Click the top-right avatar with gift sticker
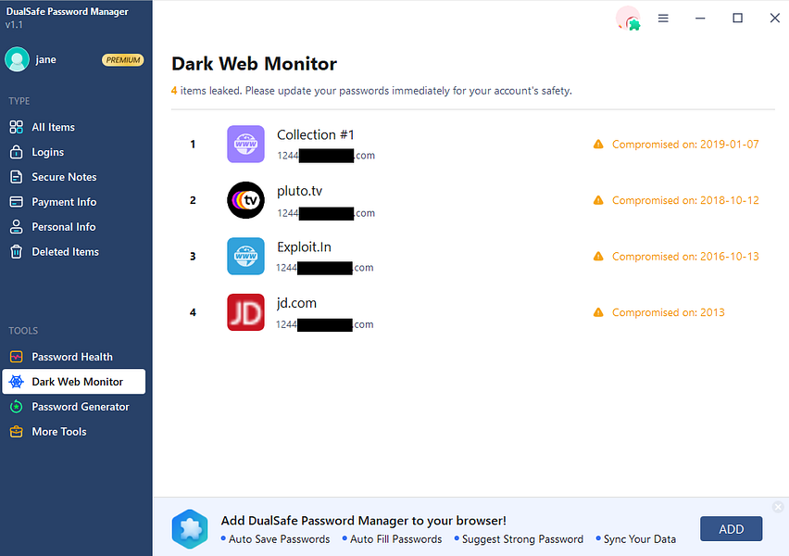This screenshot has height=556, width=789. 628,18
